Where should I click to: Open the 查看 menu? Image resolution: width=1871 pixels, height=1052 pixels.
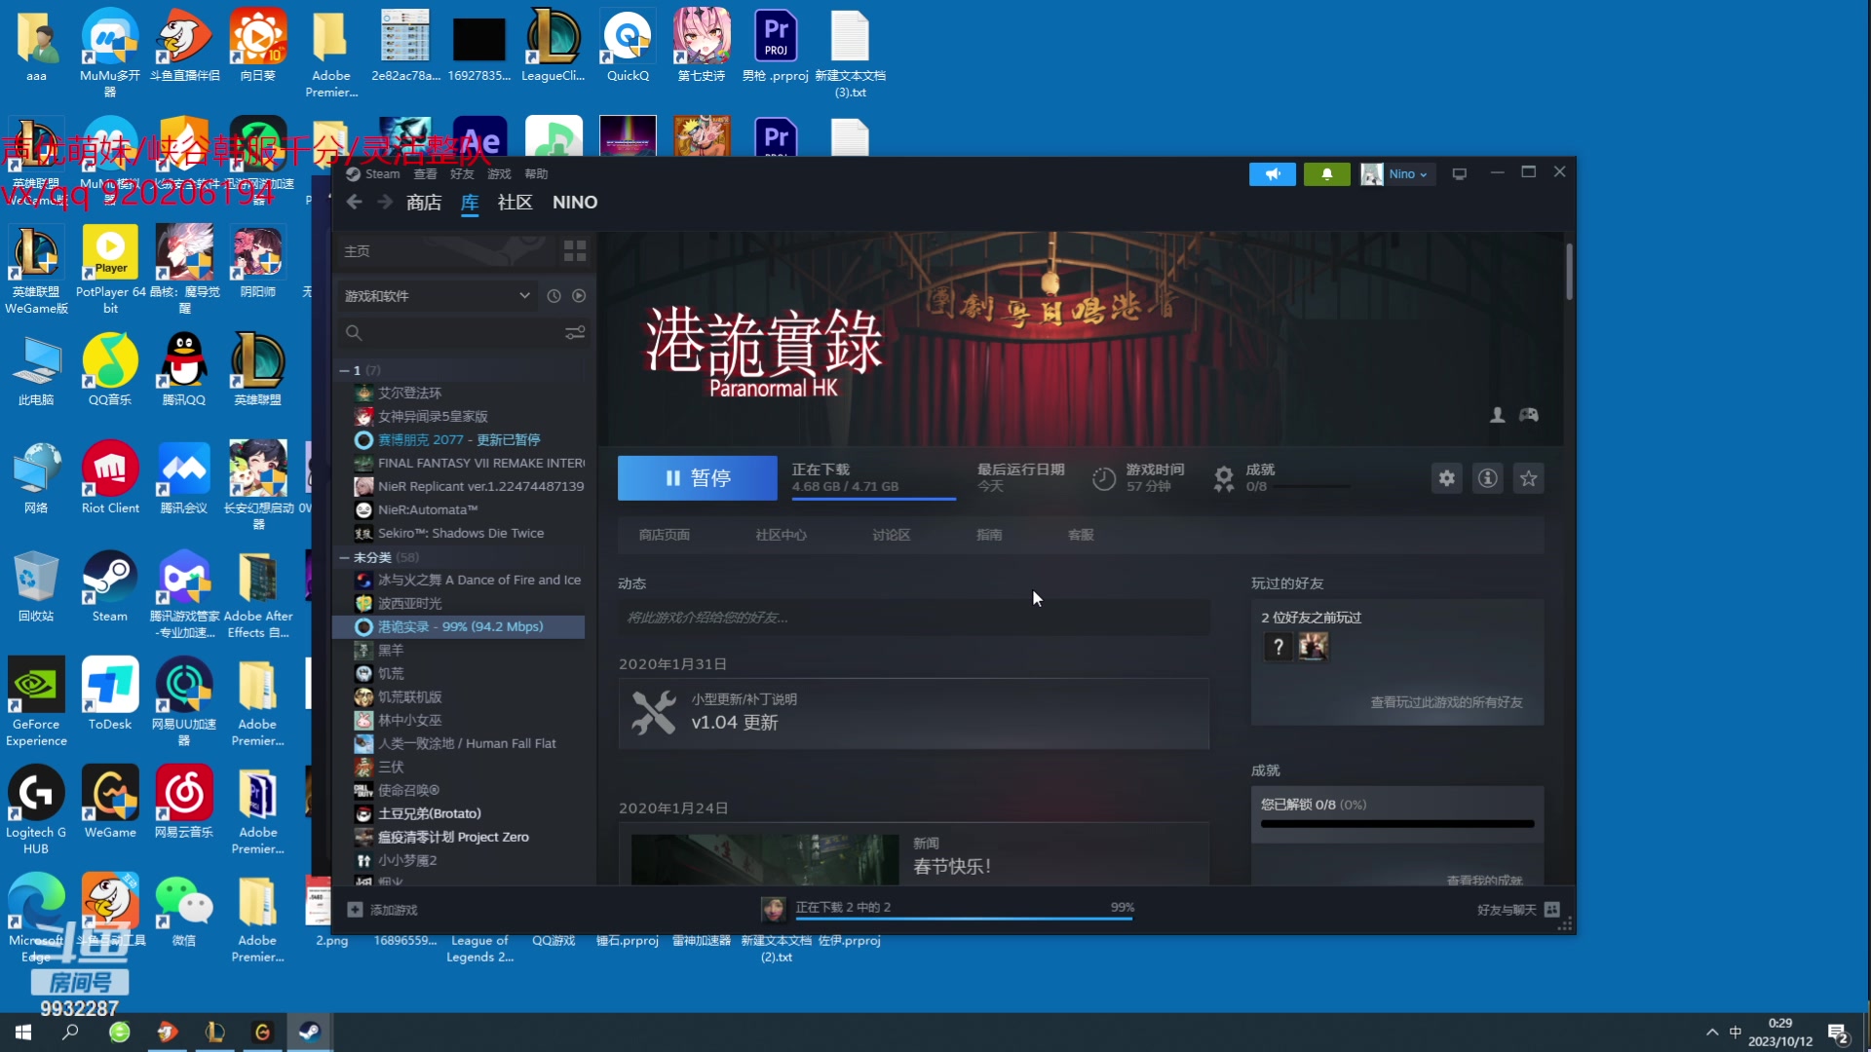tap(425, 174)
